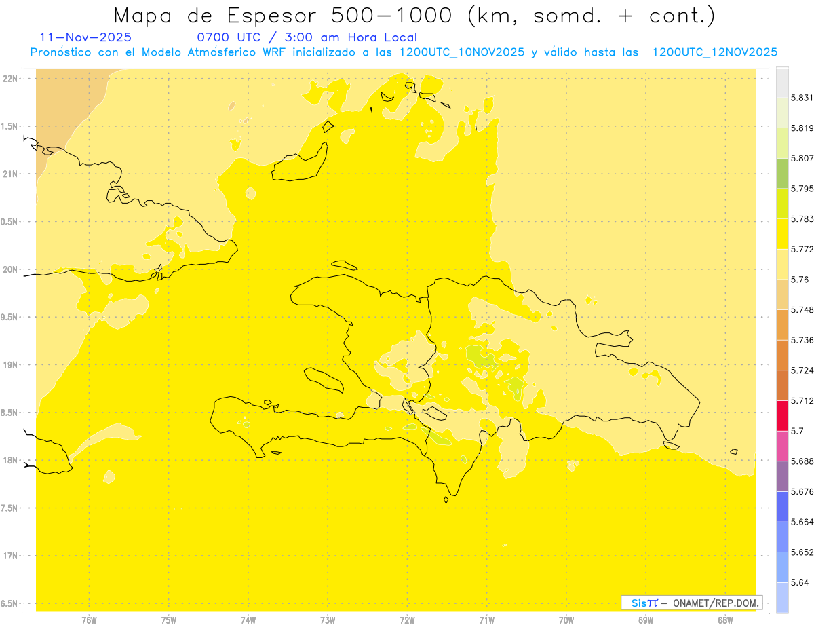Screen dimensions: 814x629
Task: Click the legend value "5.676"
Action: point(802,492)
